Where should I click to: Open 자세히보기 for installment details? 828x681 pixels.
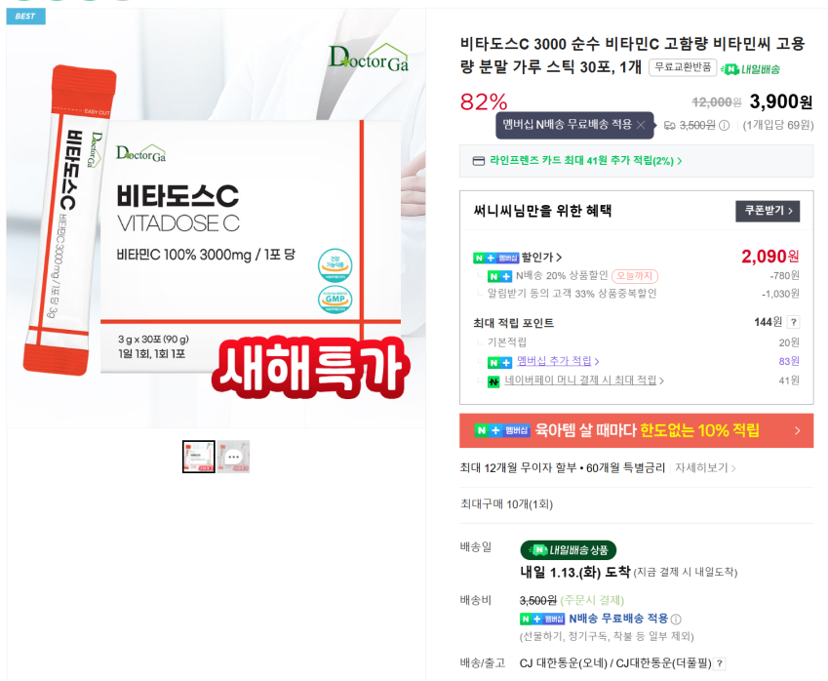705,467
